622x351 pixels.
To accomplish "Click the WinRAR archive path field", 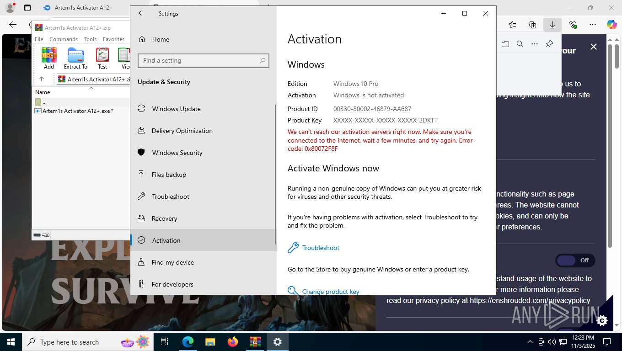I will coord(93,79).
